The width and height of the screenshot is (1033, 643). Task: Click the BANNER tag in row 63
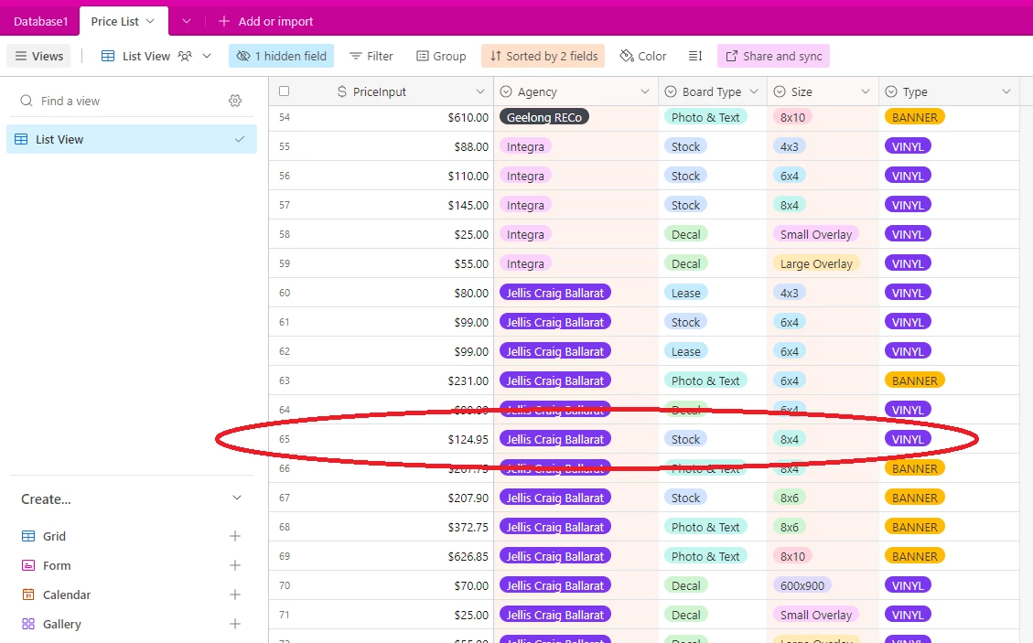[914, 380]
